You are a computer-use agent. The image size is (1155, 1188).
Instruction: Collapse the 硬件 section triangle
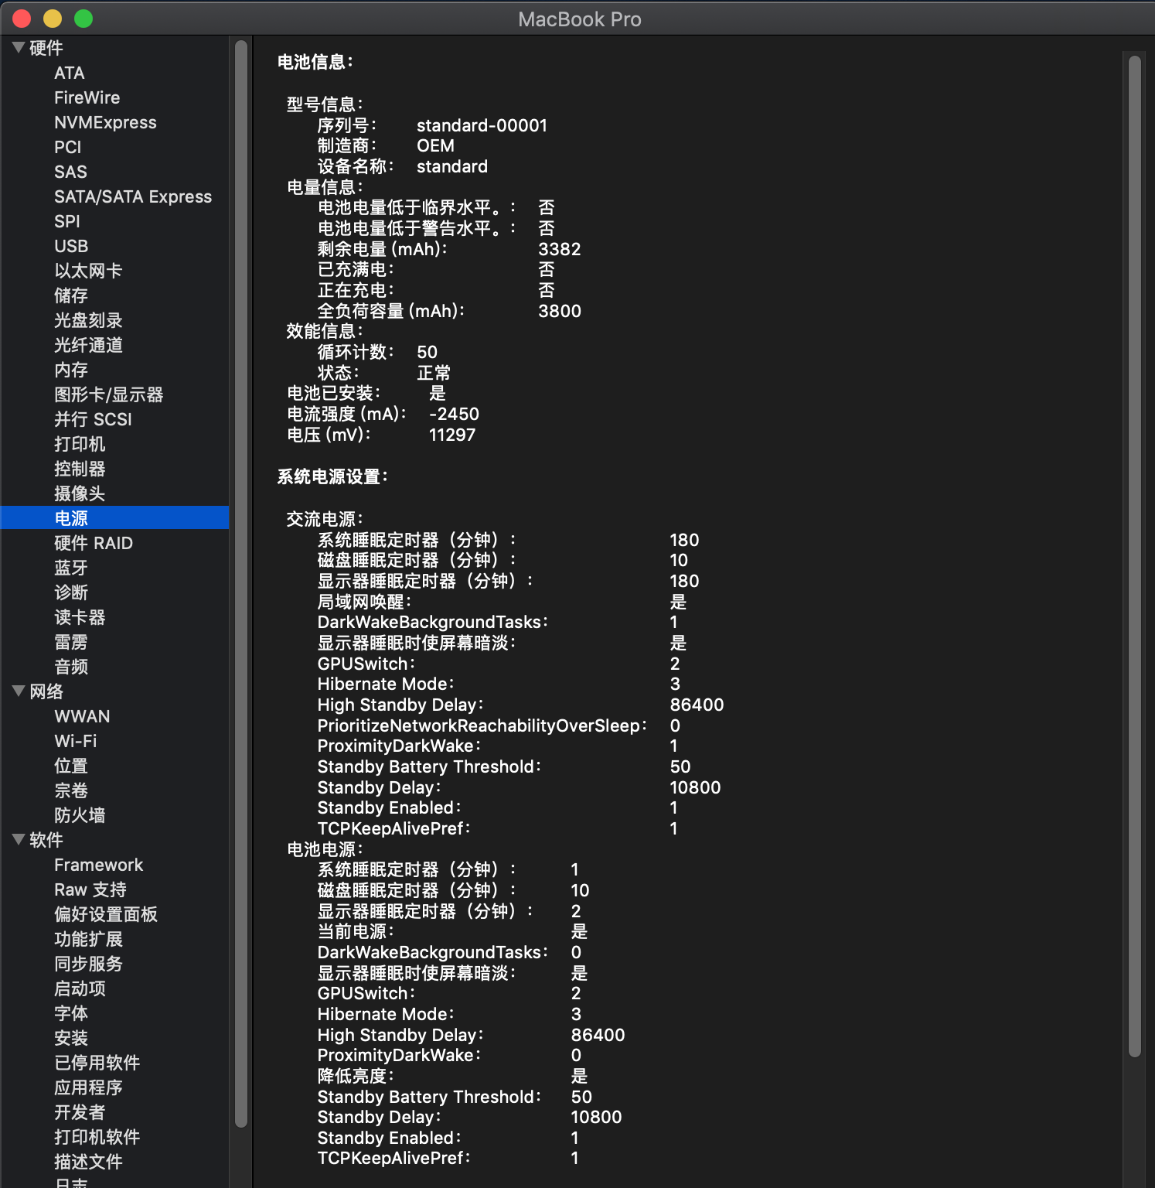point(19,47)
